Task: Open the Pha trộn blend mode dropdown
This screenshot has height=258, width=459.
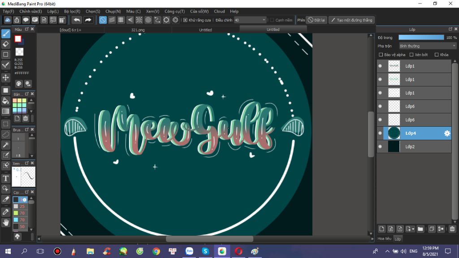Action: pyautogui.click(x=428, y=46)
